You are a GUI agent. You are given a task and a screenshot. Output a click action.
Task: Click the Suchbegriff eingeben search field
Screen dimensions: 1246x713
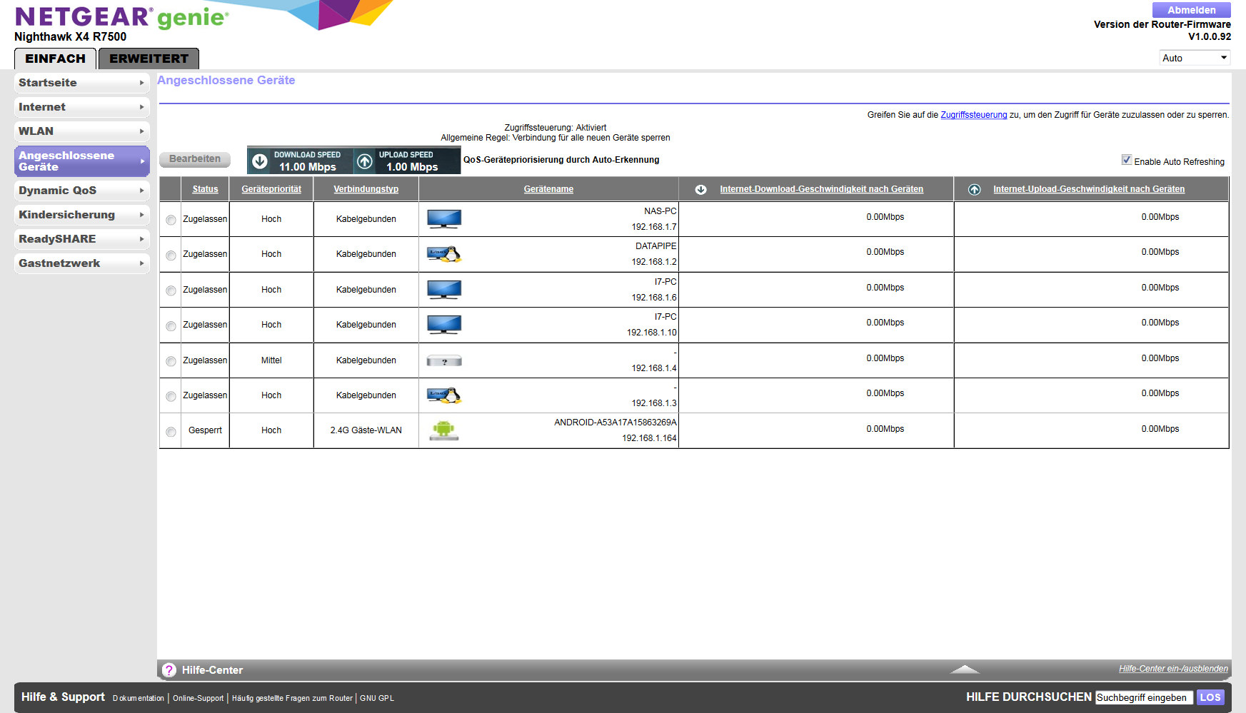point(1143,697)
